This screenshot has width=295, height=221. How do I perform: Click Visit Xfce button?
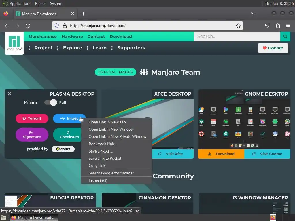173,154
